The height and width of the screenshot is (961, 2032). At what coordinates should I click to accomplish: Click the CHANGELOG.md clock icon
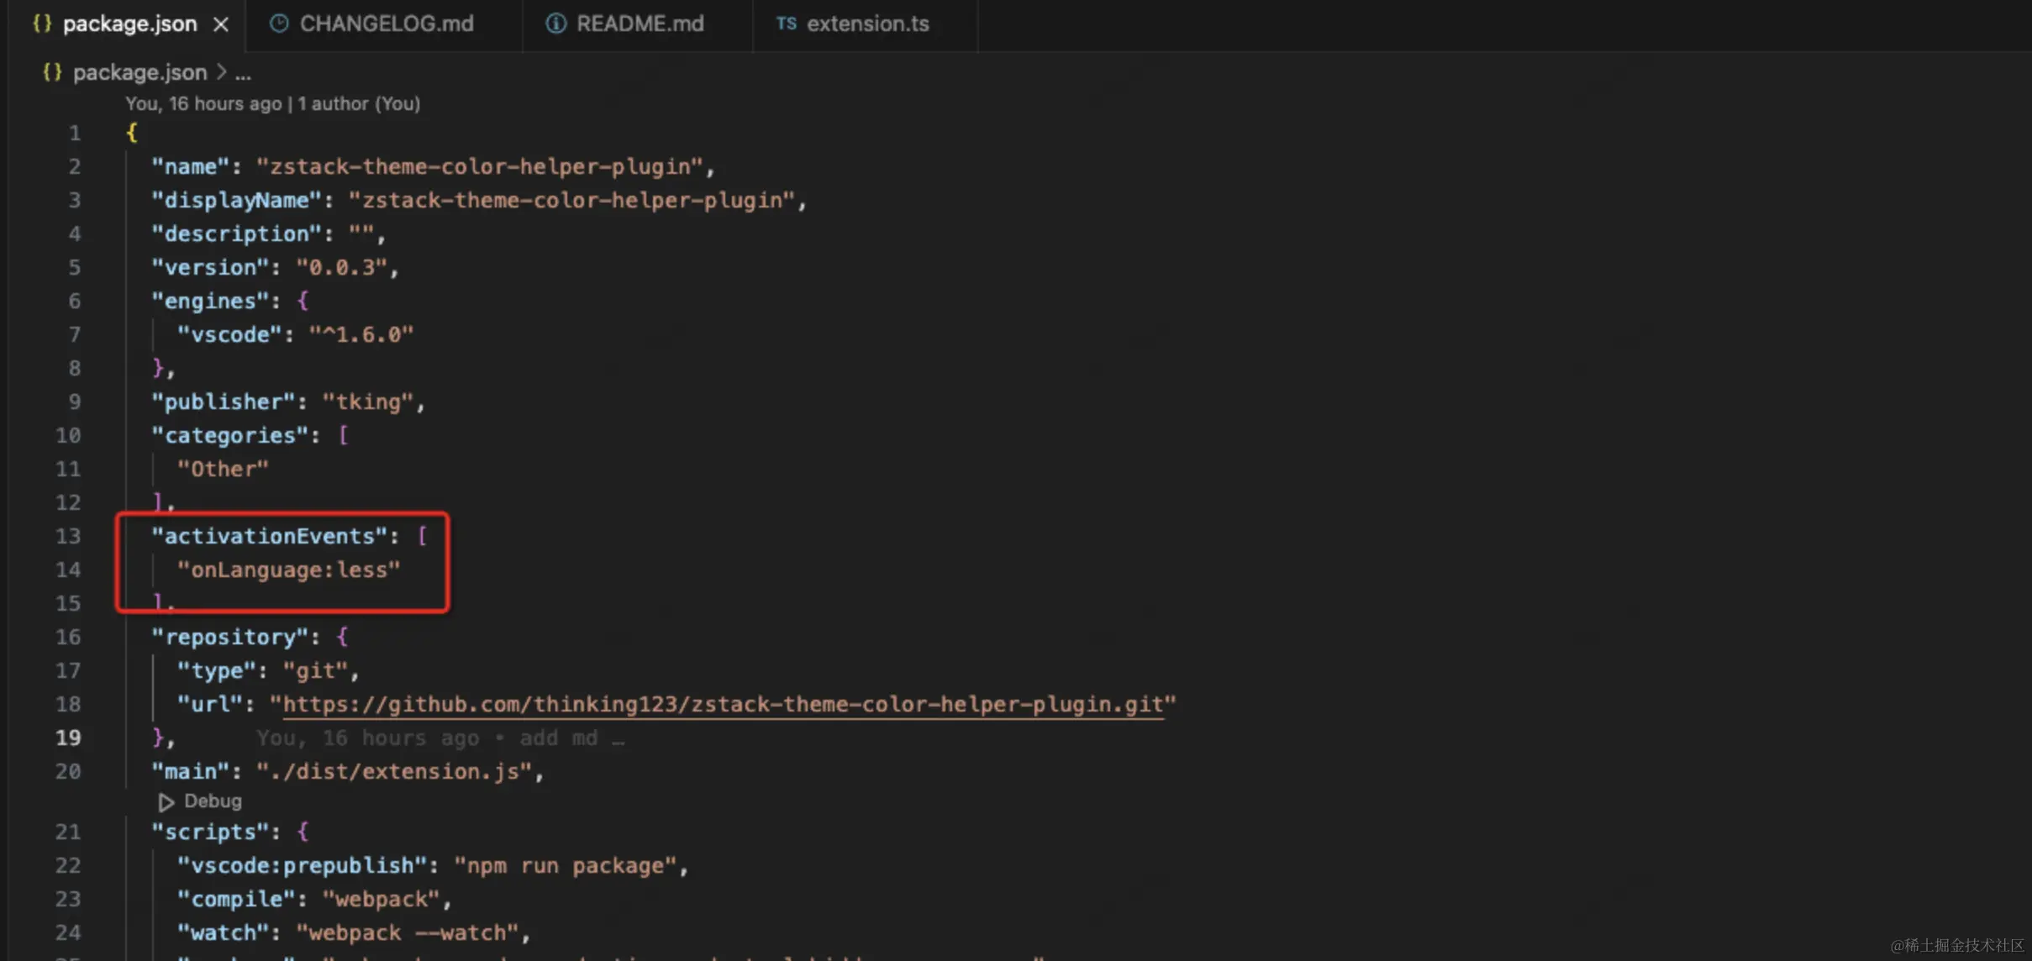point(279,24)
